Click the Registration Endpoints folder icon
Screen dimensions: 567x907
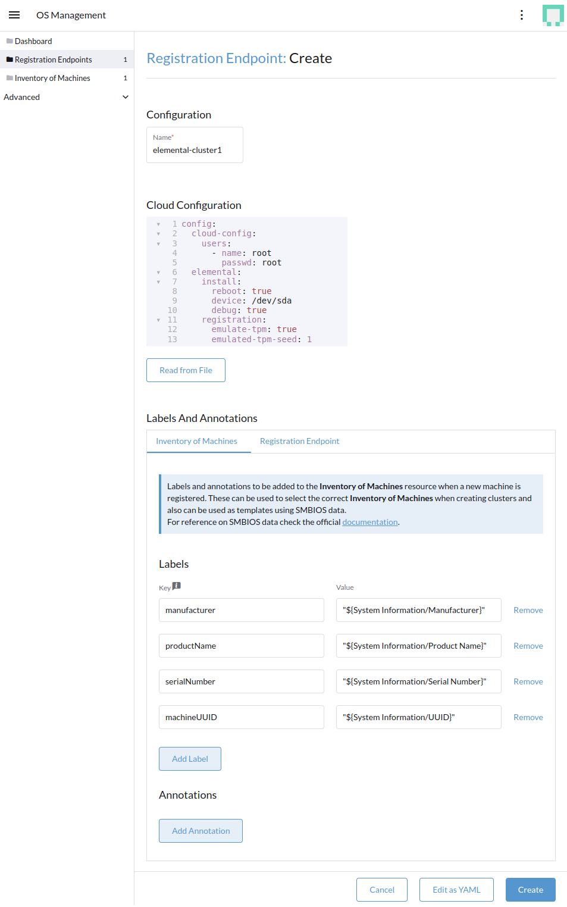coord(10,60)
